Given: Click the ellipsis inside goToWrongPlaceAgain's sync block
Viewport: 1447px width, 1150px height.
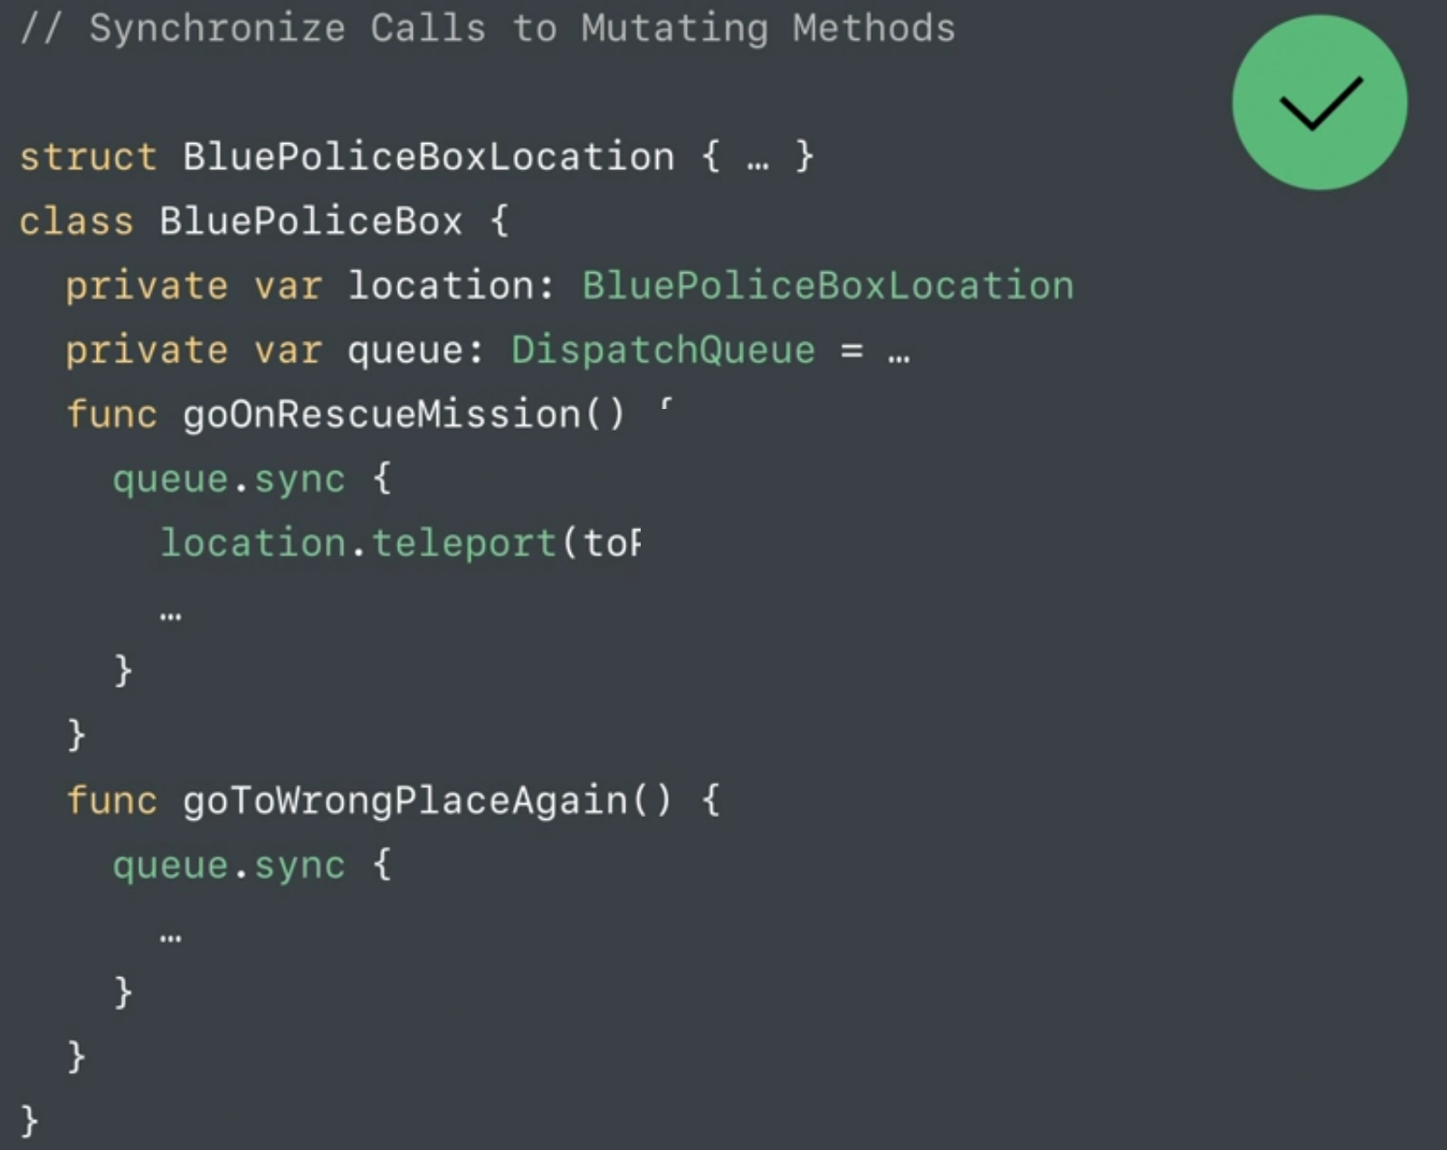Looking at the screenshot, I should pos(171,938).
